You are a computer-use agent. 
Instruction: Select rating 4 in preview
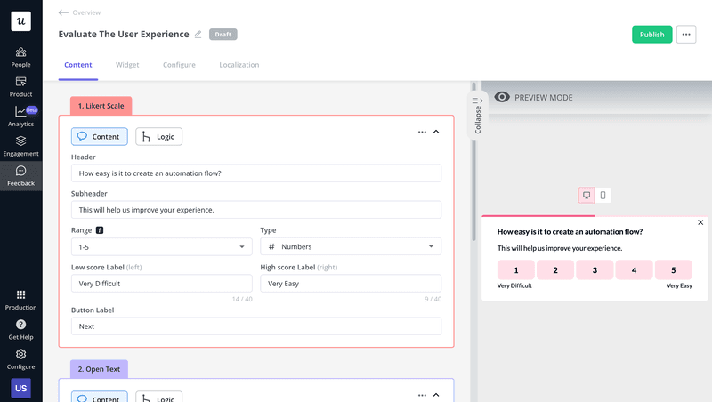(634, 270)
